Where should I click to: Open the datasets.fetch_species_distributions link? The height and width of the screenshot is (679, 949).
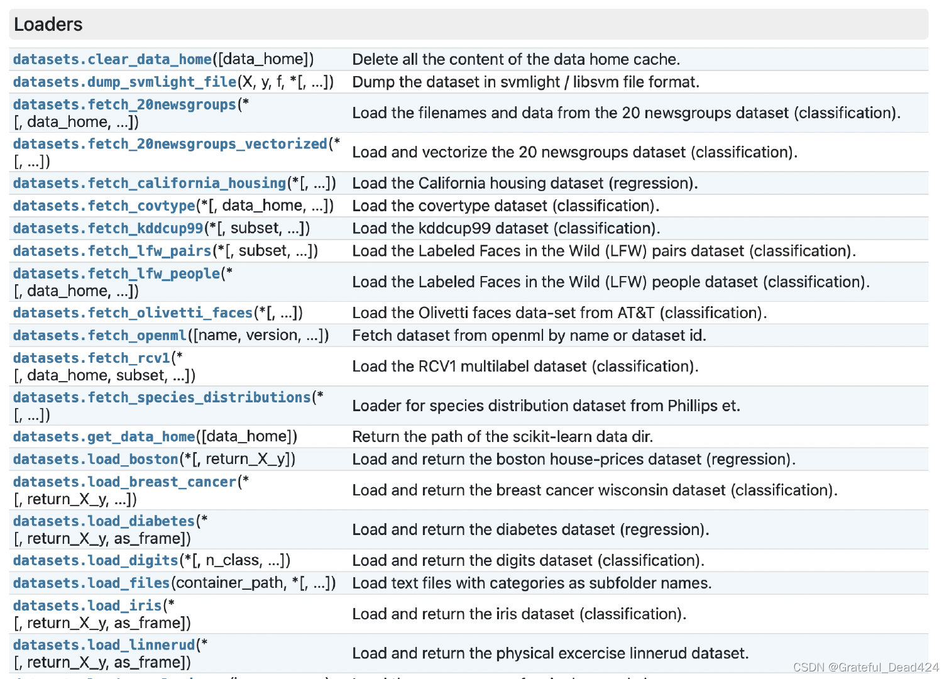click(162, 398)
